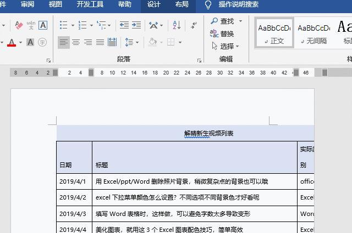Image resolution: width=352 pixels, height=233 pixels.
Task: Open the 查找 dropdown arrow
Action: [x=240, y=21]
